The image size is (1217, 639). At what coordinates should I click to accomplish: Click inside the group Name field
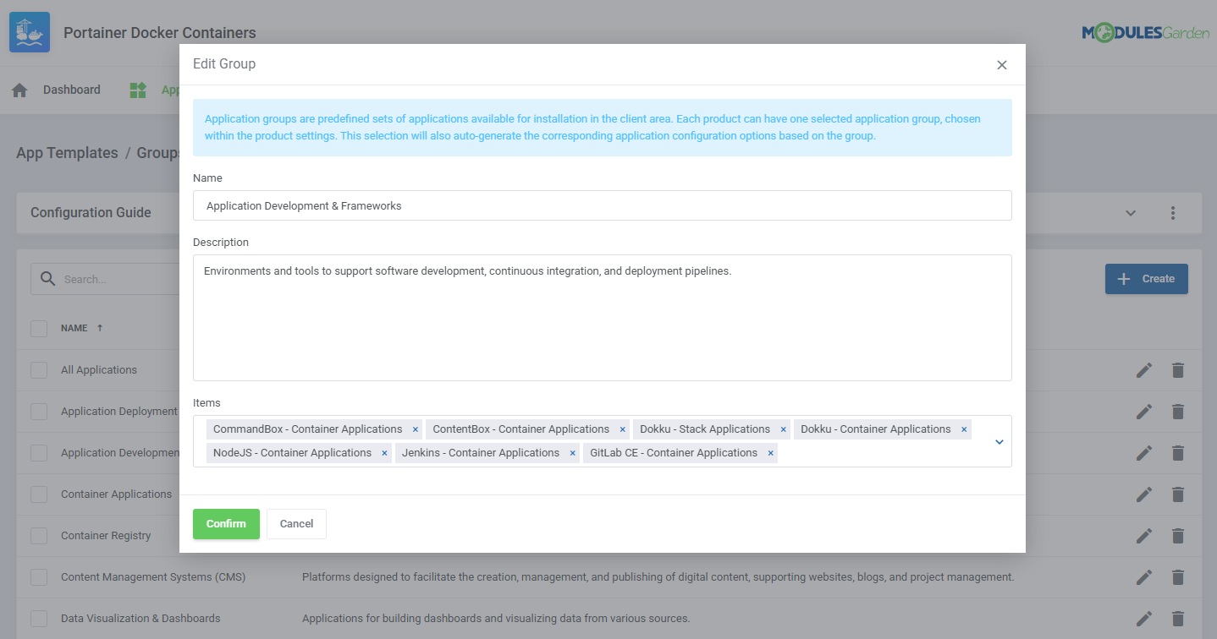click(x=603, y=205)
